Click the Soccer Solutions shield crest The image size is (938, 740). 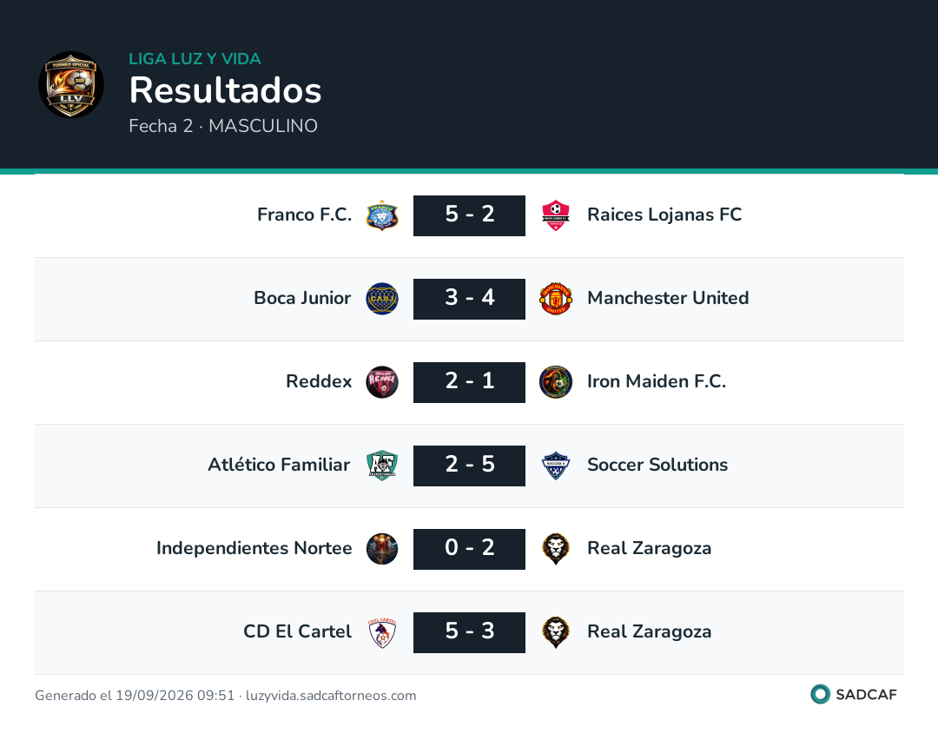point(556,466)
